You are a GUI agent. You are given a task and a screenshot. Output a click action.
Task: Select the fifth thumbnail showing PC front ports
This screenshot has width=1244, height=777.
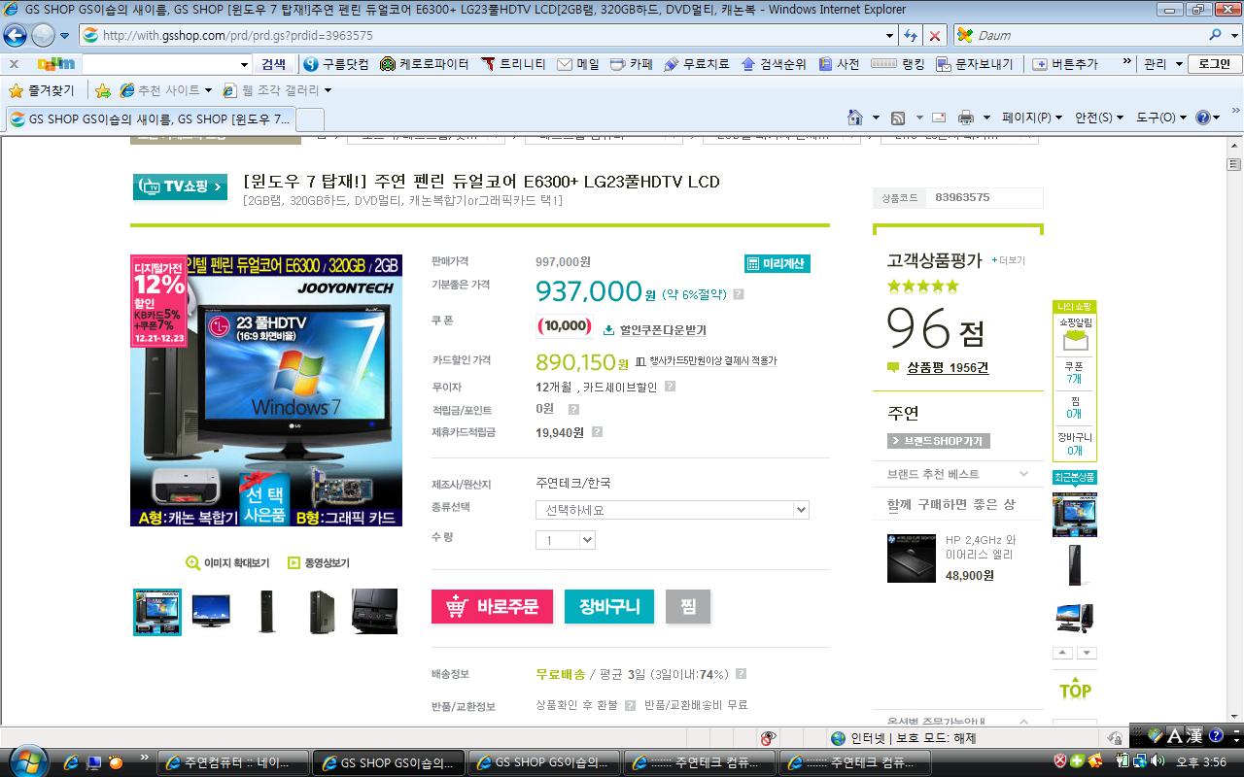coord(374,612)
